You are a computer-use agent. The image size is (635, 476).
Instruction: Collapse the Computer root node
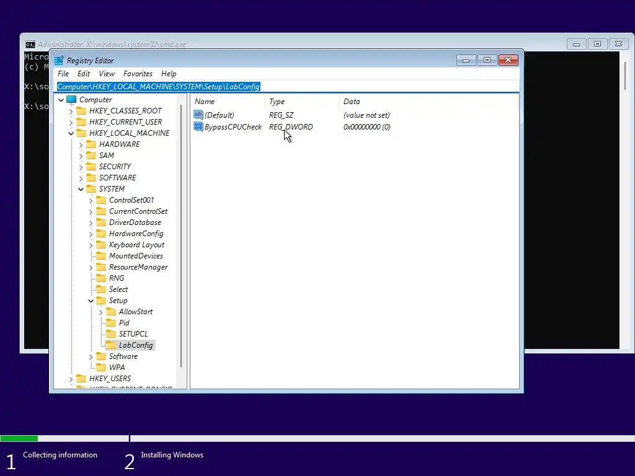pyautogui.click(x=61, y=100)
